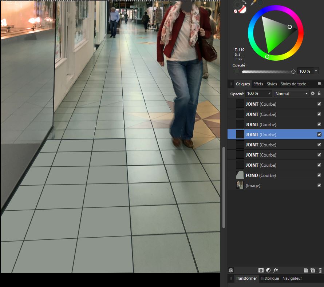Click the Transformer panel grip handle
This screenshot has width=324, height=287.
[231, 278]
